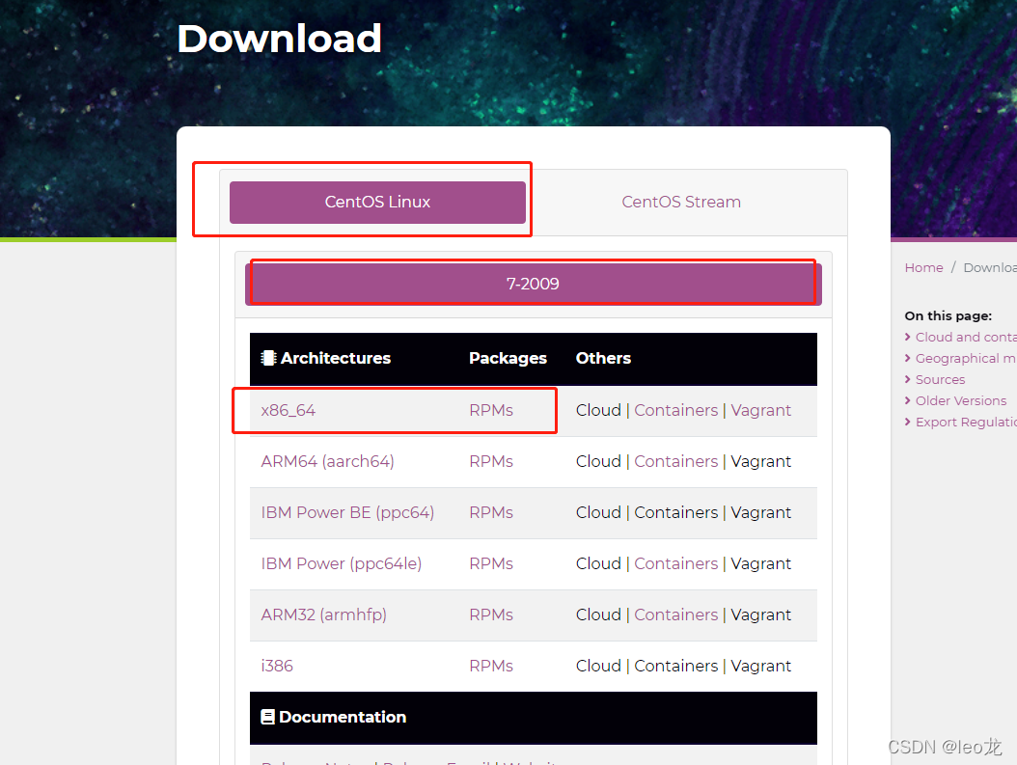Open RPMs link for i386
1017x765 pixels.
point(491,666)
